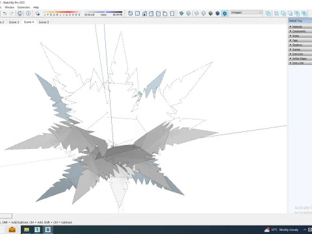This screenshot has height=234, width=312.
Task: Click the weather widget in taskbar
Action: [x=281, y=229]
